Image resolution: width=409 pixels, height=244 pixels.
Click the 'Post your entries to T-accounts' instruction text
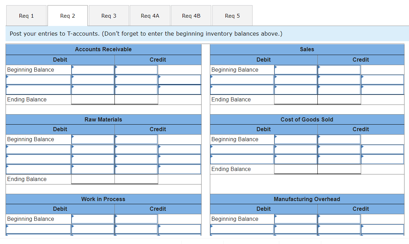click(146, 34)
